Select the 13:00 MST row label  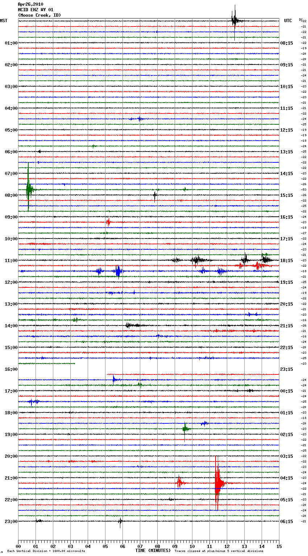[11, 304]
